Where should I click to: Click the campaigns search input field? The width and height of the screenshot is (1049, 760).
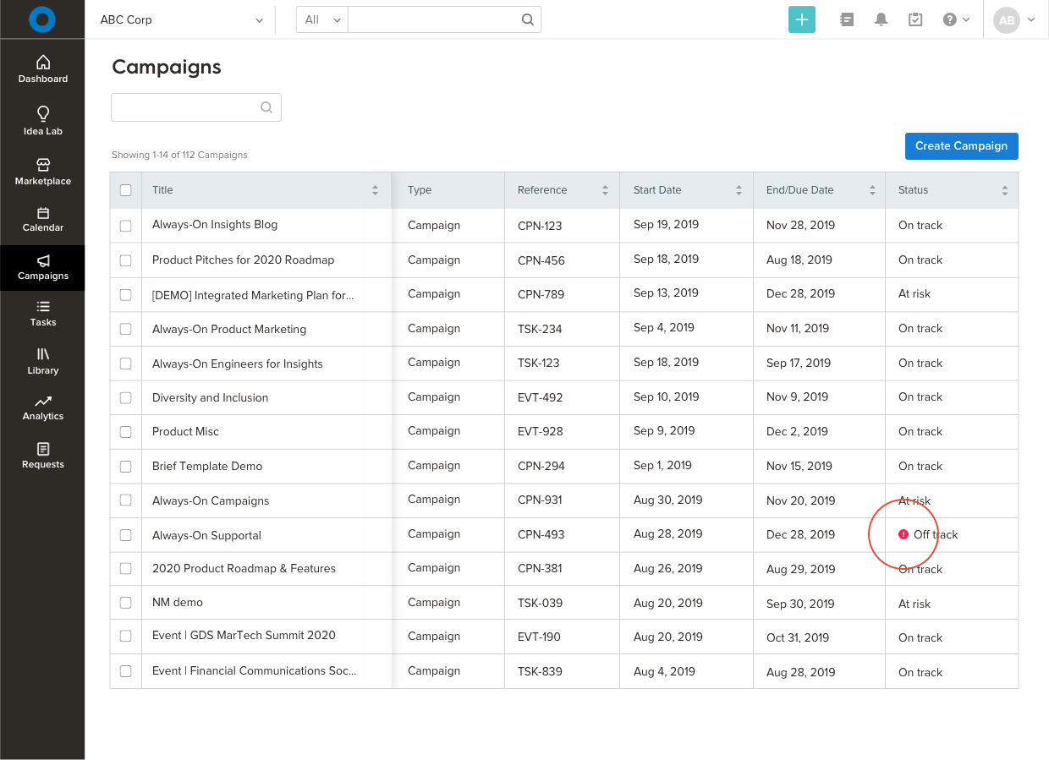pyautogui.click(x=186, y=107)
